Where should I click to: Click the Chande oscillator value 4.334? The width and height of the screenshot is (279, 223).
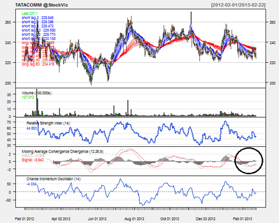point(31,184)
